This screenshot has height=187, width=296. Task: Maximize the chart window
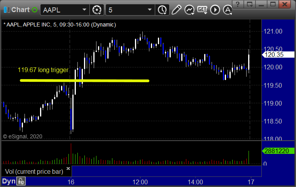[x=273, y=4]
